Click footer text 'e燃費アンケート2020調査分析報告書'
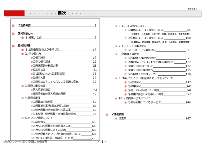This screenshot has width=205, height=146. 25,142
